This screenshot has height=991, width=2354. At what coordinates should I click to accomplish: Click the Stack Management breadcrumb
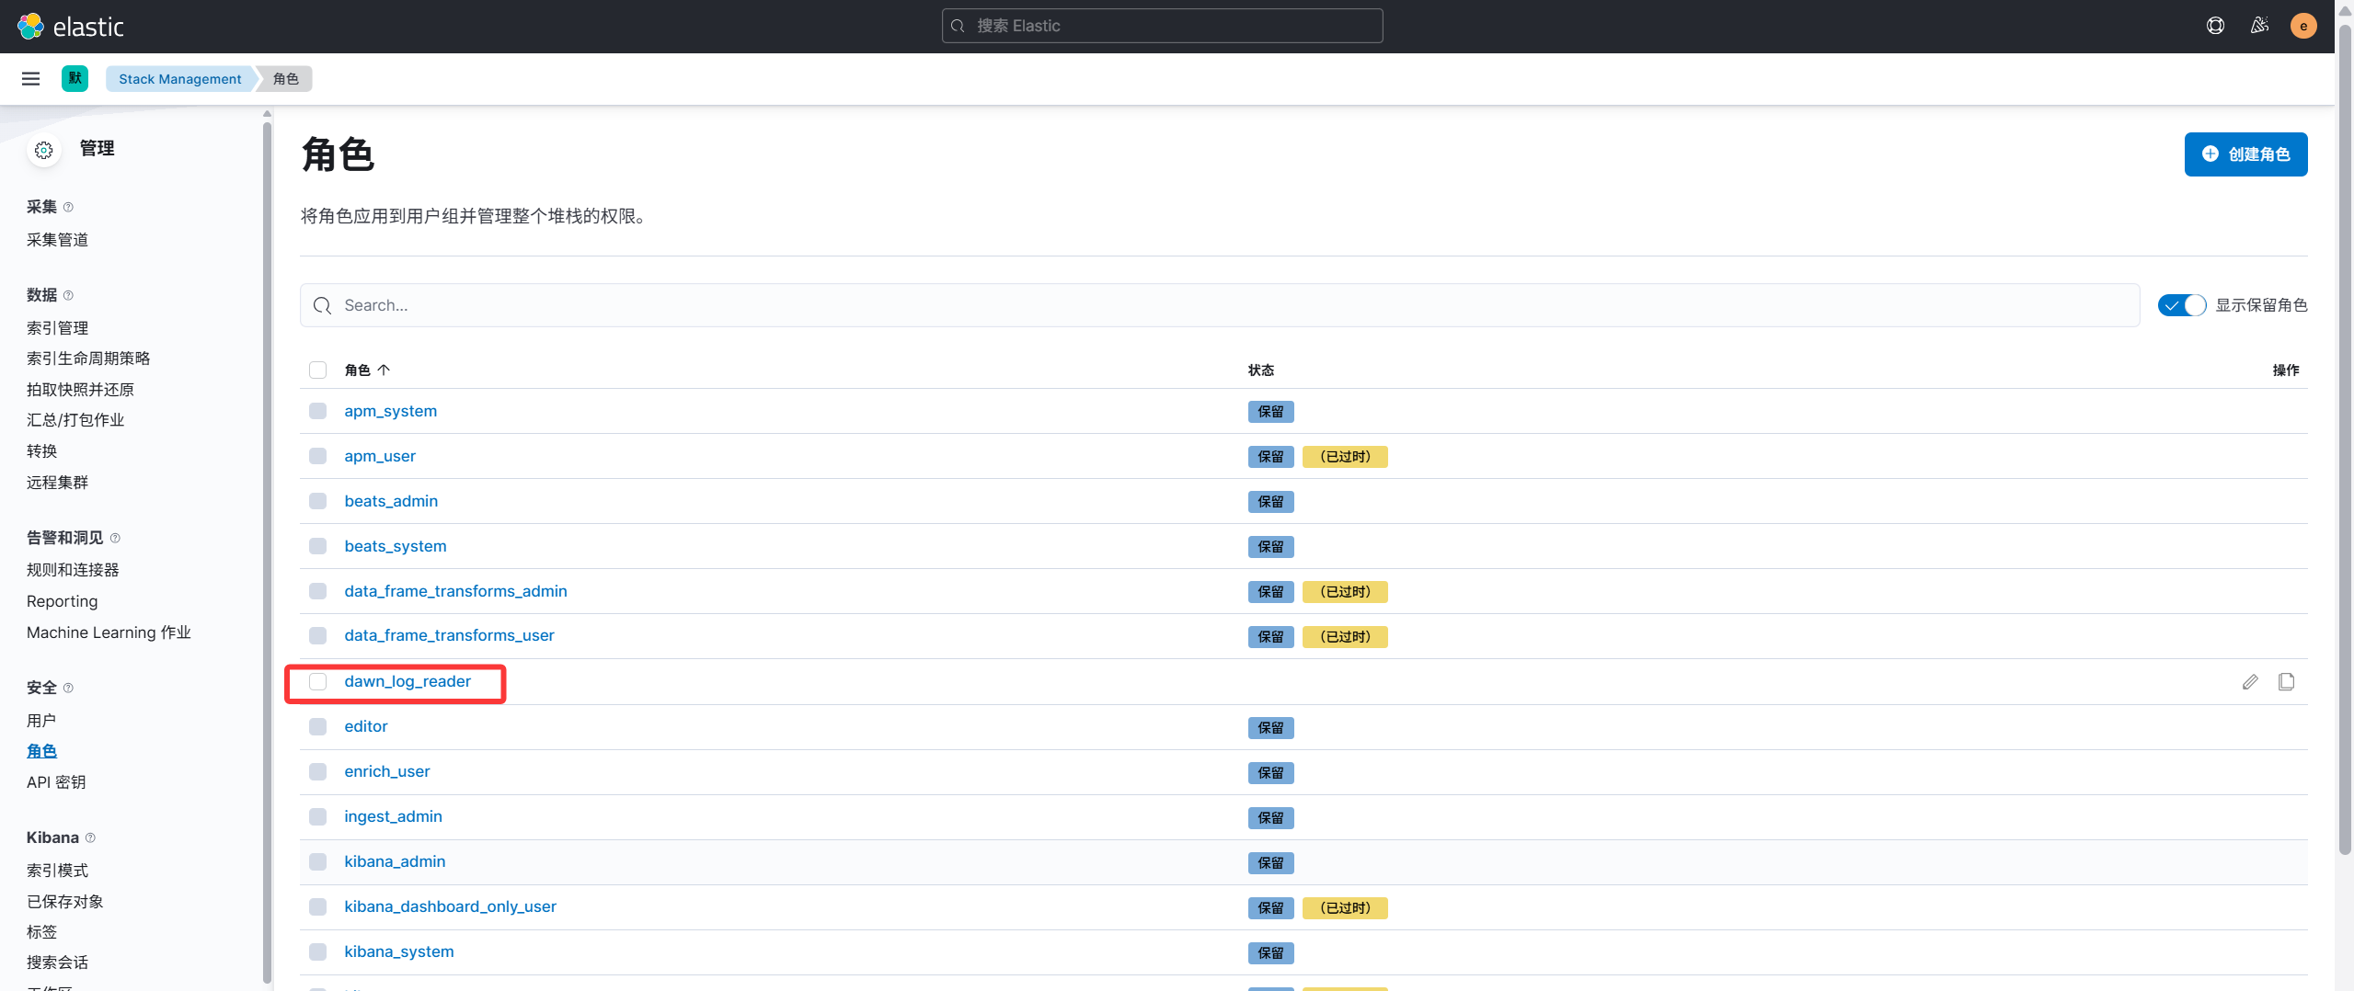tap(179, 79)
